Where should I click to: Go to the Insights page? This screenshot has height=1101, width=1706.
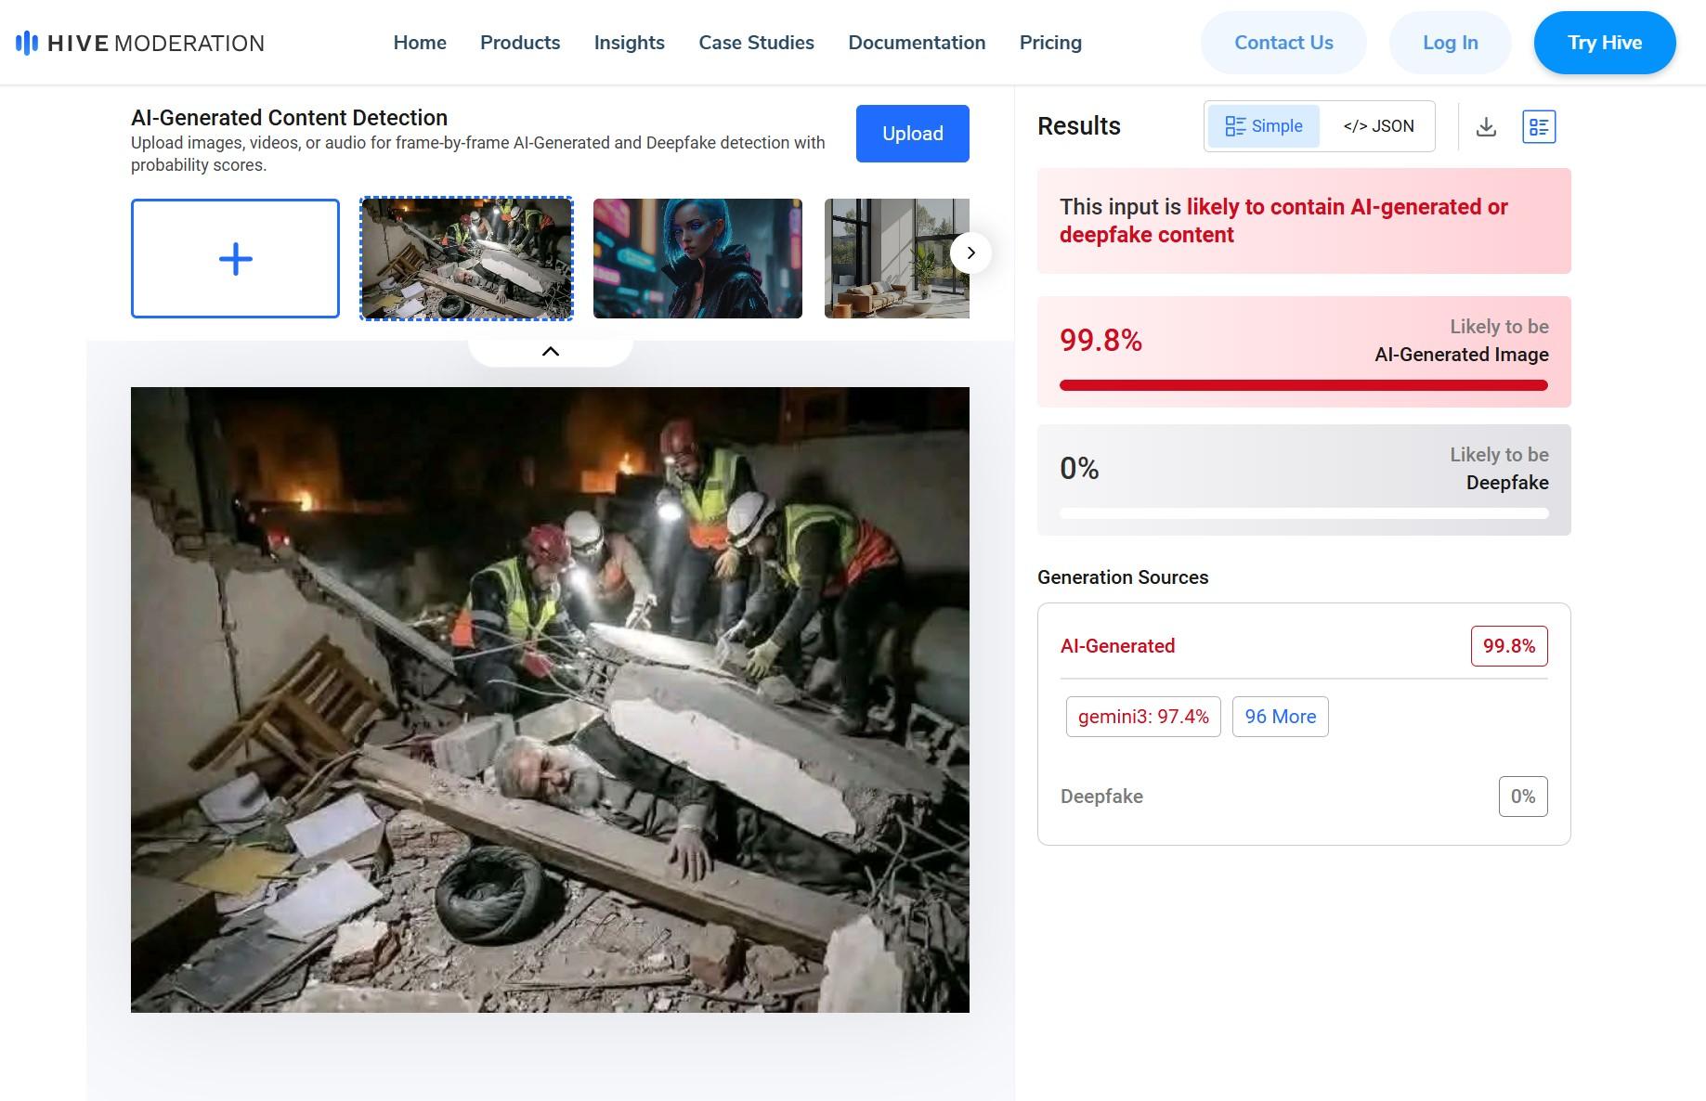coord(629,43)
